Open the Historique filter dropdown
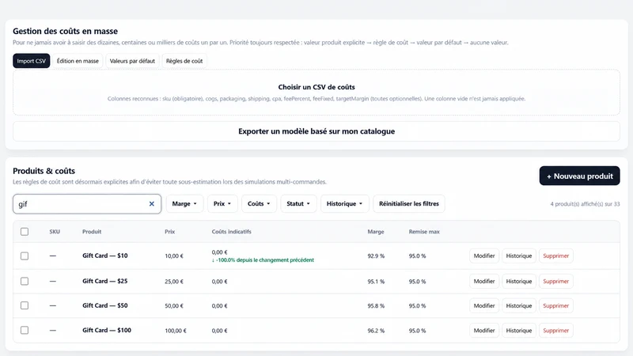The image size is (633, 356). 344,204
